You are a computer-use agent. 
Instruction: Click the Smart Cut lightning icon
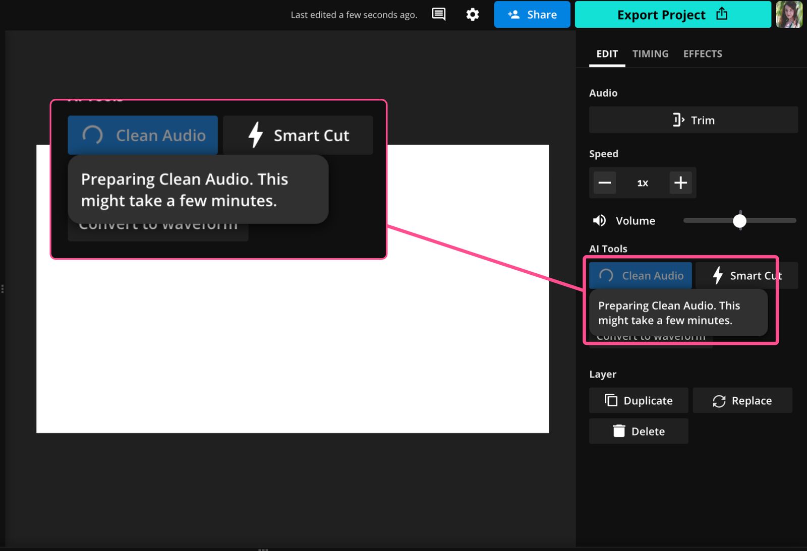tap(717, 275)
